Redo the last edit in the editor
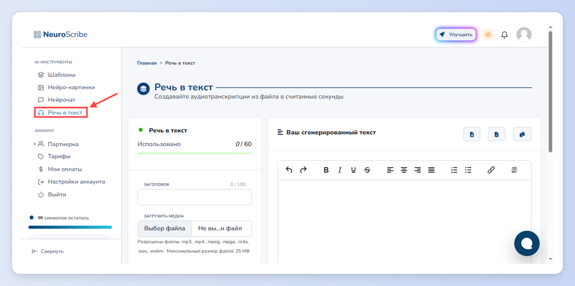This screenshot has height=286, width=575. tap(303, 170)
